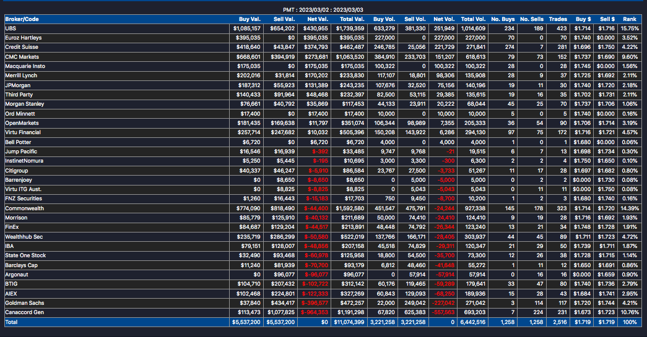
Task: Select the Canaccord Gen broker name
Action: point(24,312)
